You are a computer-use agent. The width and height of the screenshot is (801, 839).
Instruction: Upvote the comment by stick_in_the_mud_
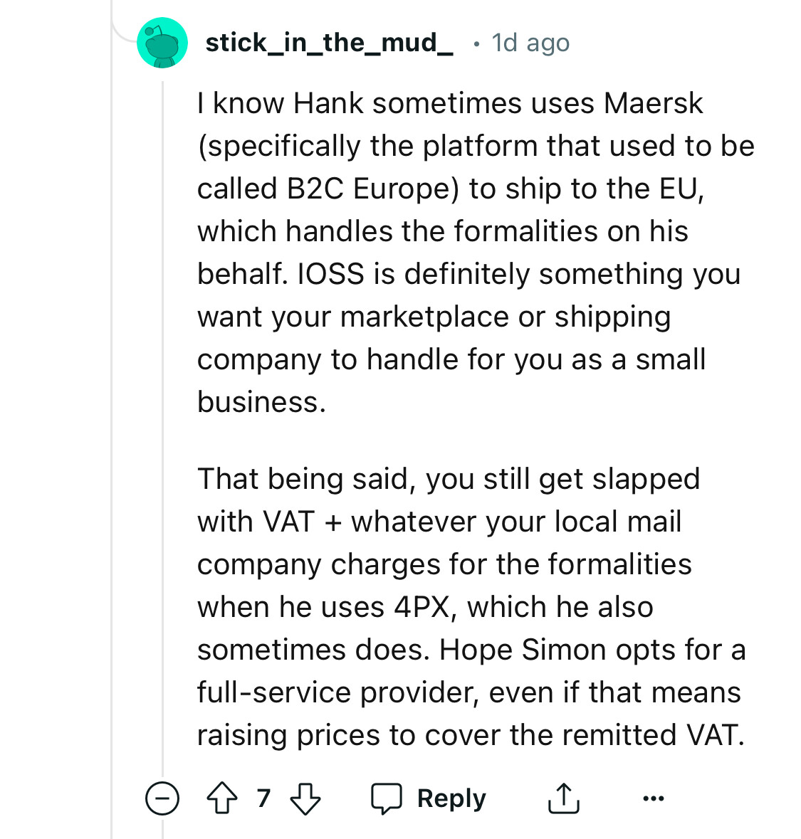221,798
